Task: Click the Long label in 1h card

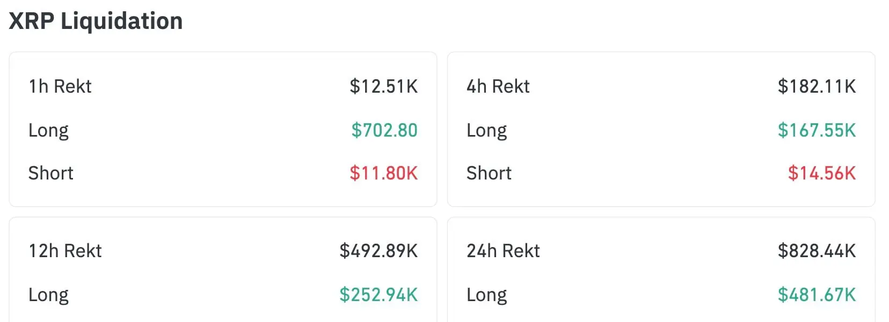Action: coord(48,131)
